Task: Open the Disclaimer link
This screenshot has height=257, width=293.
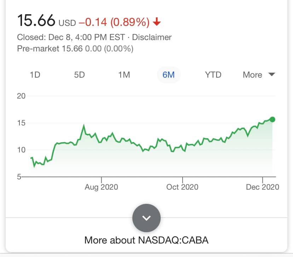Action: point(152,37)
